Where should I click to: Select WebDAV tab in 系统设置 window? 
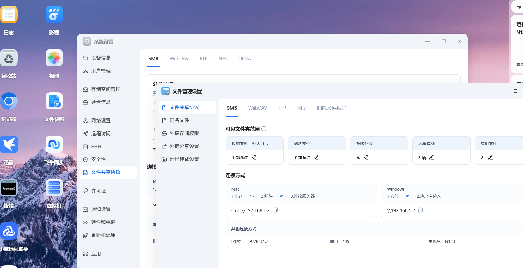point(179,59)
